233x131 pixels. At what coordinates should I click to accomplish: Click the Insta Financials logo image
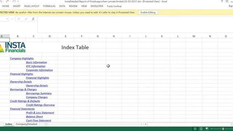(x=13, y=47)
